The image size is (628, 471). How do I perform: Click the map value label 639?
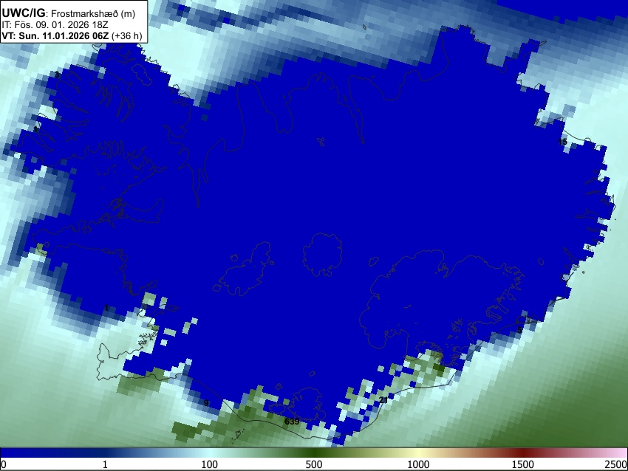coord(292,422)
